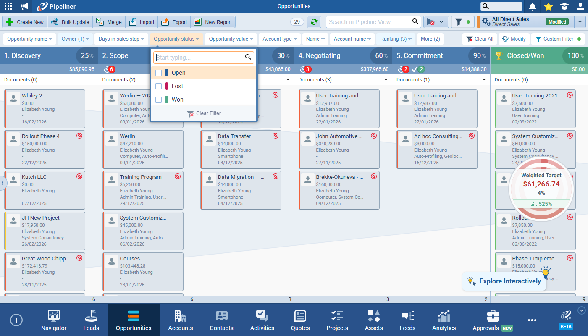The image size is (588, 336).
Task: Open the Ranking (3) filter dropdown
Action: coord(395,39)
